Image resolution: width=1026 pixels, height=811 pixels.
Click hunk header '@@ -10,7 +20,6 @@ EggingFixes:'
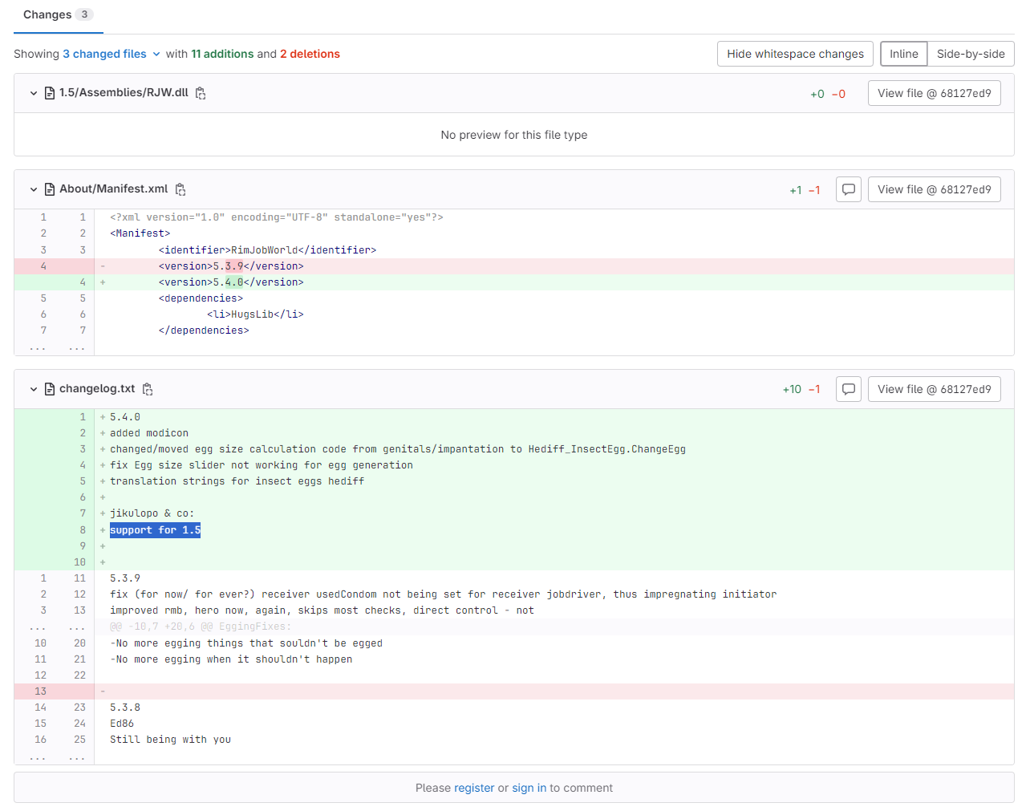pos(201,626)
